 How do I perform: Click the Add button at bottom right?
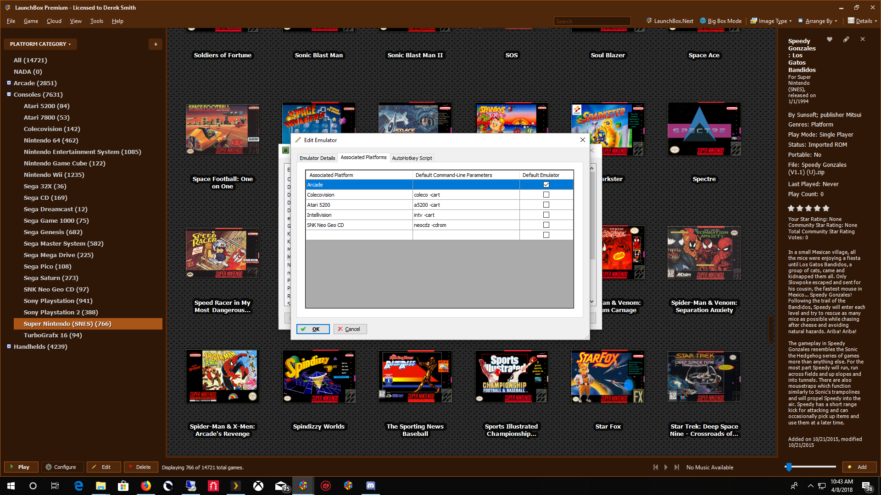tap(859, 467)
